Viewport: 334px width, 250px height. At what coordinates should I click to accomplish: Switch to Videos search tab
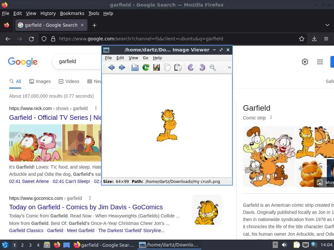coord(69,81)
